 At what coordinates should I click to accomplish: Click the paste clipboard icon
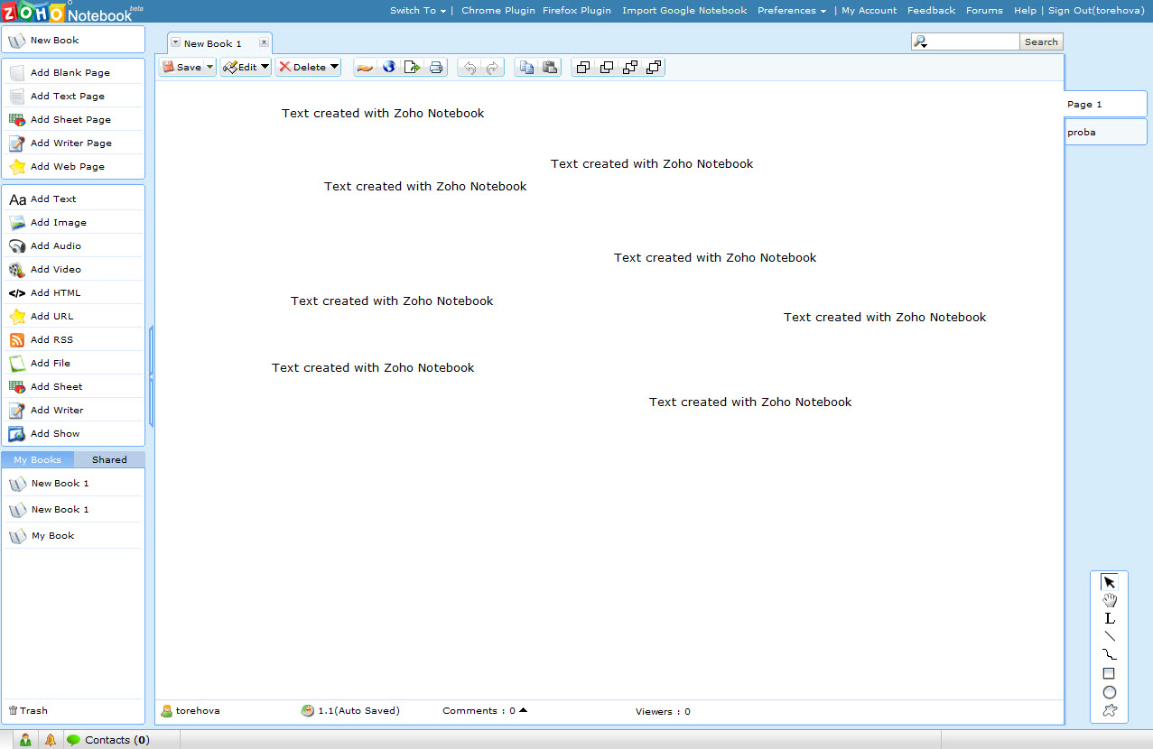point(550,67)
